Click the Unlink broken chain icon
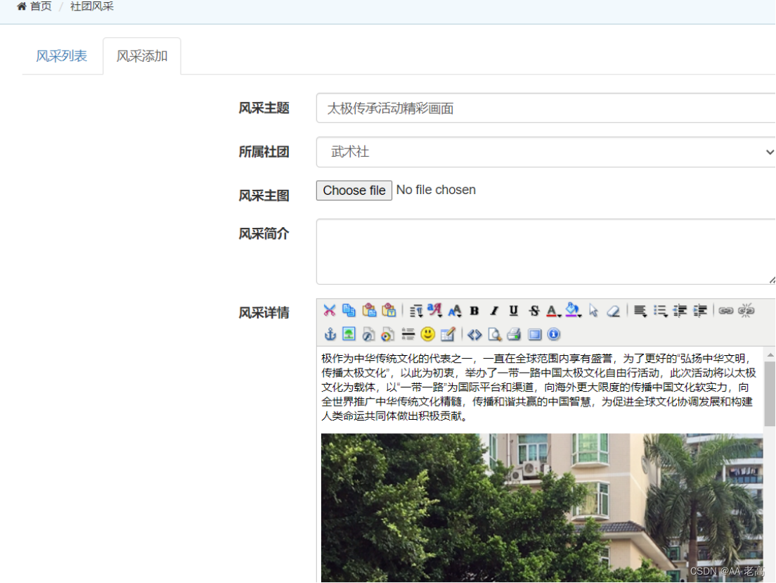776x583 pixels. (746, 311)
